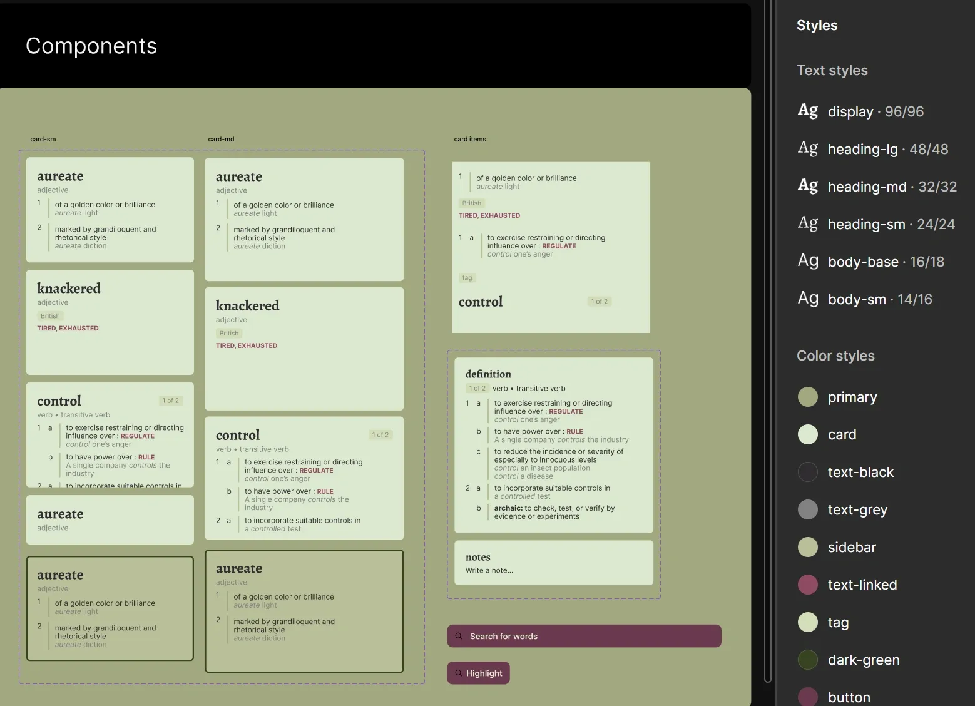Select the Ag preview for body-base 16/18
975x706 pixels.
[x=808, y=261]
